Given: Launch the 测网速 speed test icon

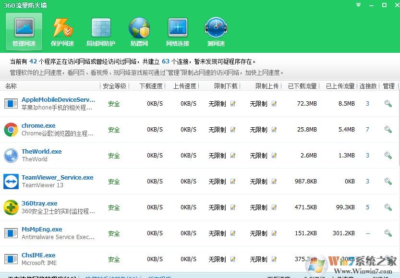Looking at the screenshot, I should [x=216, y=32].
